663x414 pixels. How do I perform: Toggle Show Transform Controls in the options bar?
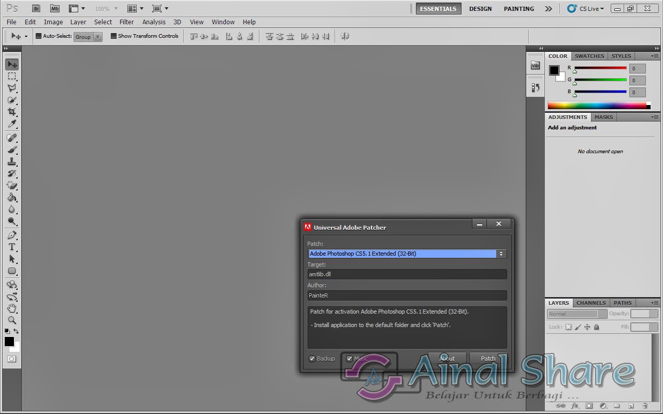(112, 36)
